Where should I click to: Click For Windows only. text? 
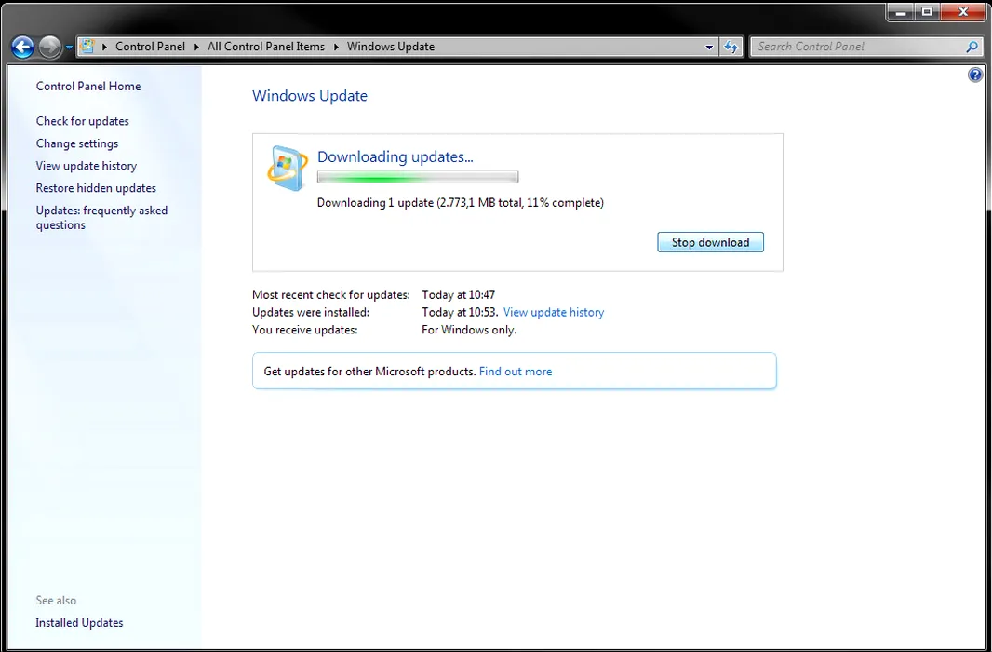click(x=469, y=330)
